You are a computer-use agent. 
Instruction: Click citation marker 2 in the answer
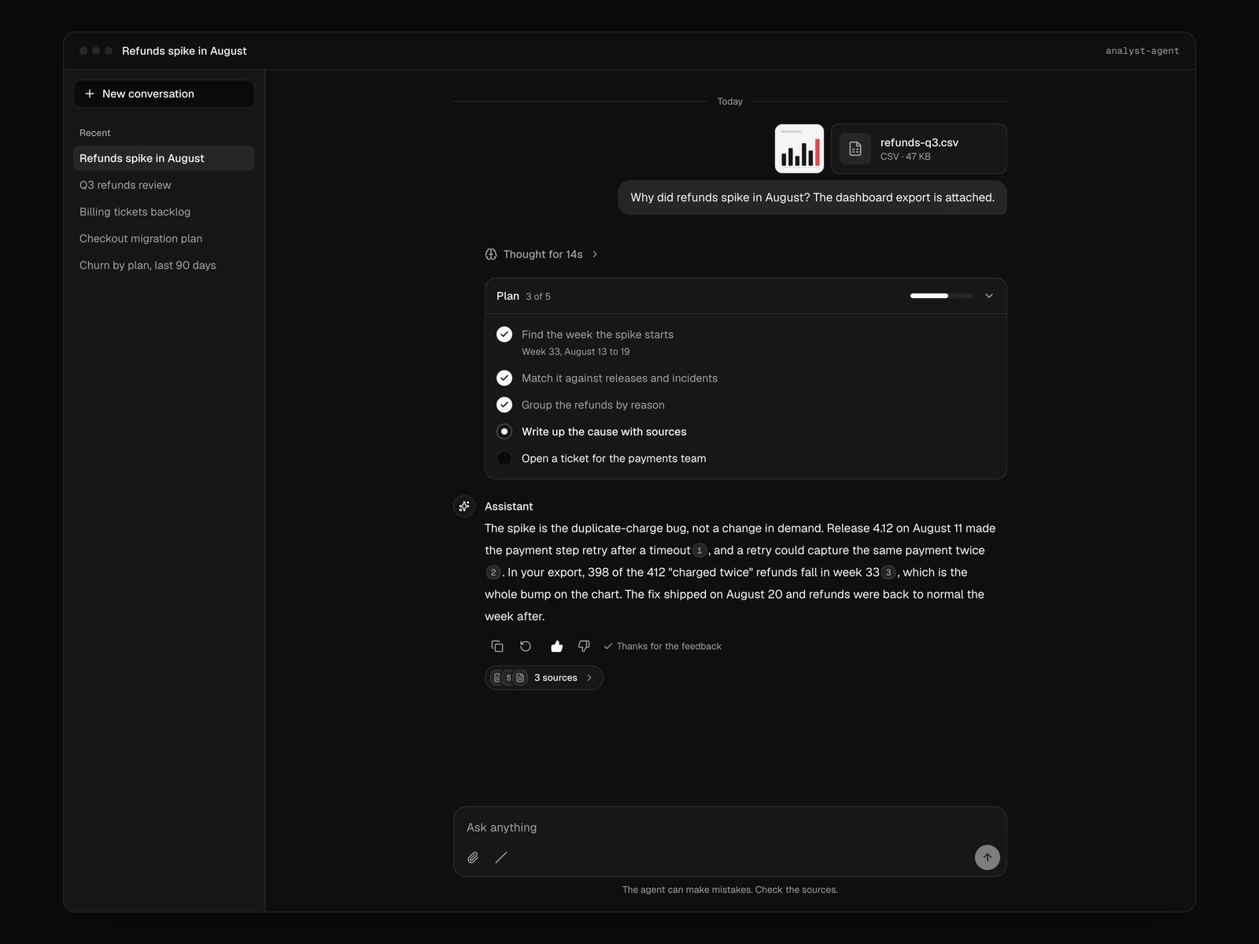(x=493, y=573)
